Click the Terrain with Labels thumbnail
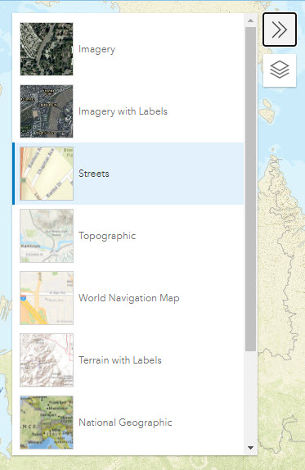Image resolution: width=305 pixels, height=470 pixels. [x=47, y=360]
